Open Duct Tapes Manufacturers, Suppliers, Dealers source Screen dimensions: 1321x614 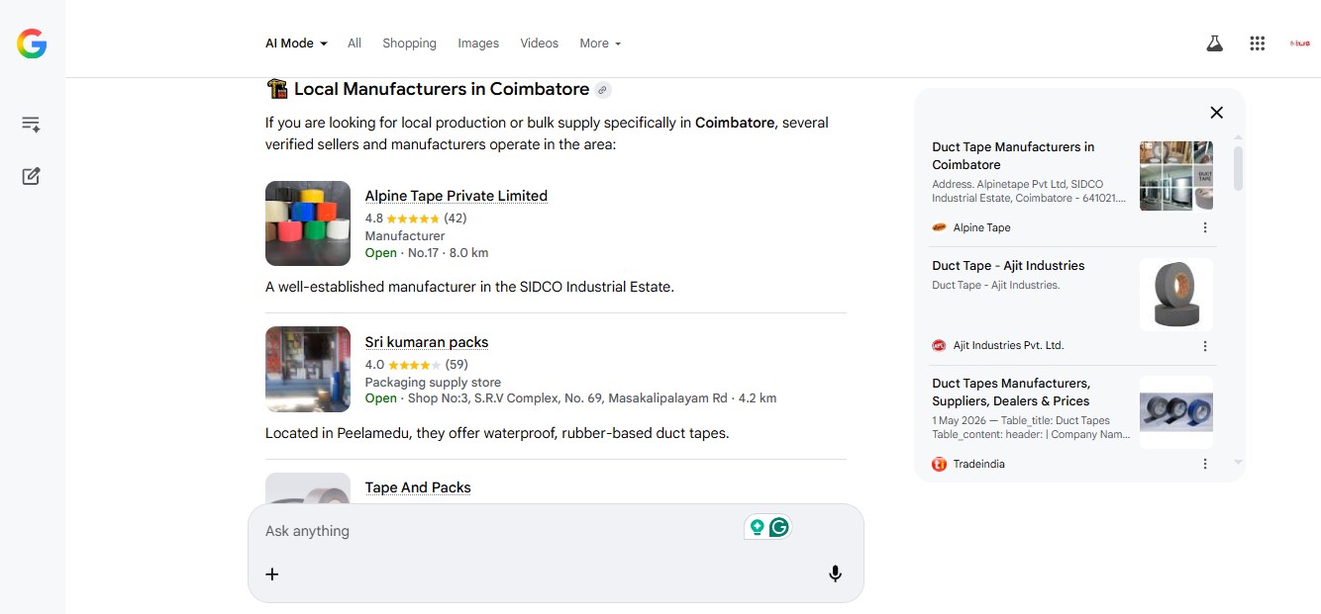point(1011,393)
